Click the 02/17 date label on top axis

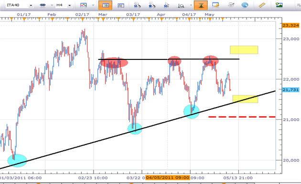coord(82,15)
